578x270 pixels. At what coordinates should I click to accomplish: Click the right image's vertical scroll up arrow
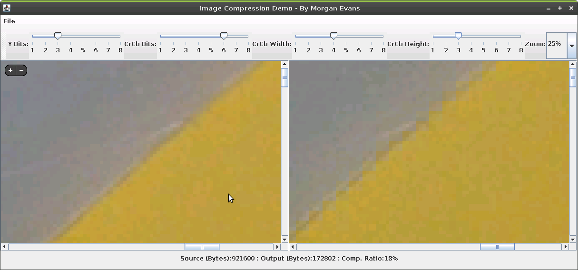point(573,64)
